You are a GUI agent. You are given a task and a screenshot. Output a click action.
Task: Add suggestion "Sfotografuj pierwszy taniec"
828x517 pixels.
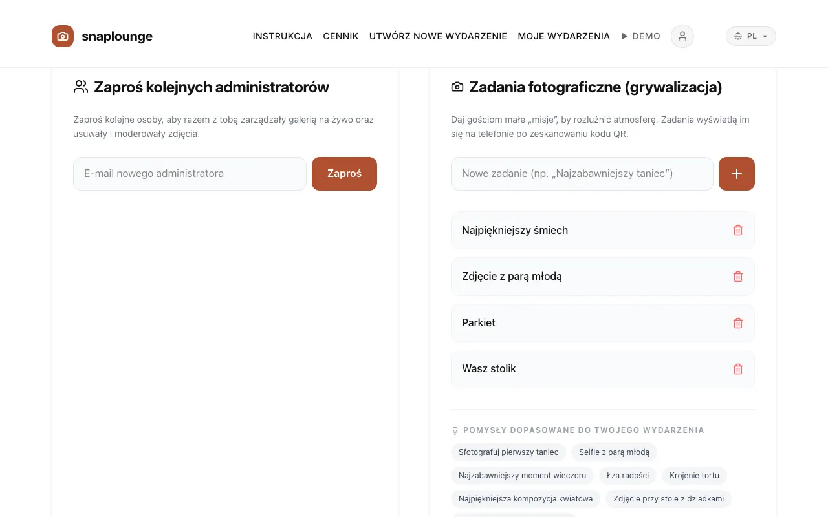coord(508,452)
